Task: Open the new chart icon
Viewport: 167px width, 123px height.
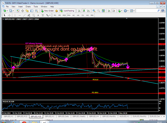Action: [x=5, y=11]
